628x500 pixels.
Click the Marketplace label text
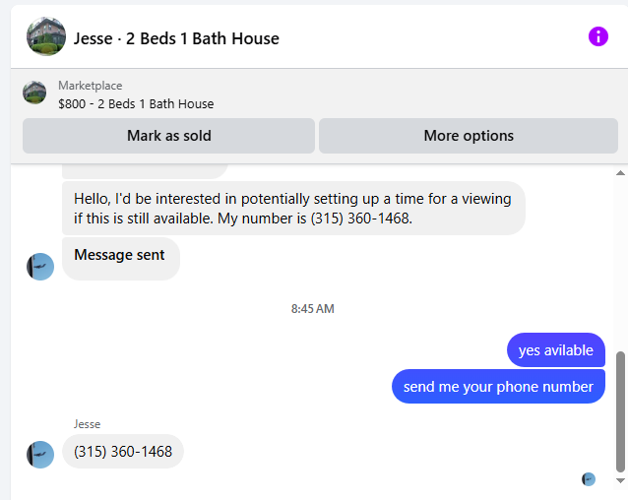pos(91,86)
